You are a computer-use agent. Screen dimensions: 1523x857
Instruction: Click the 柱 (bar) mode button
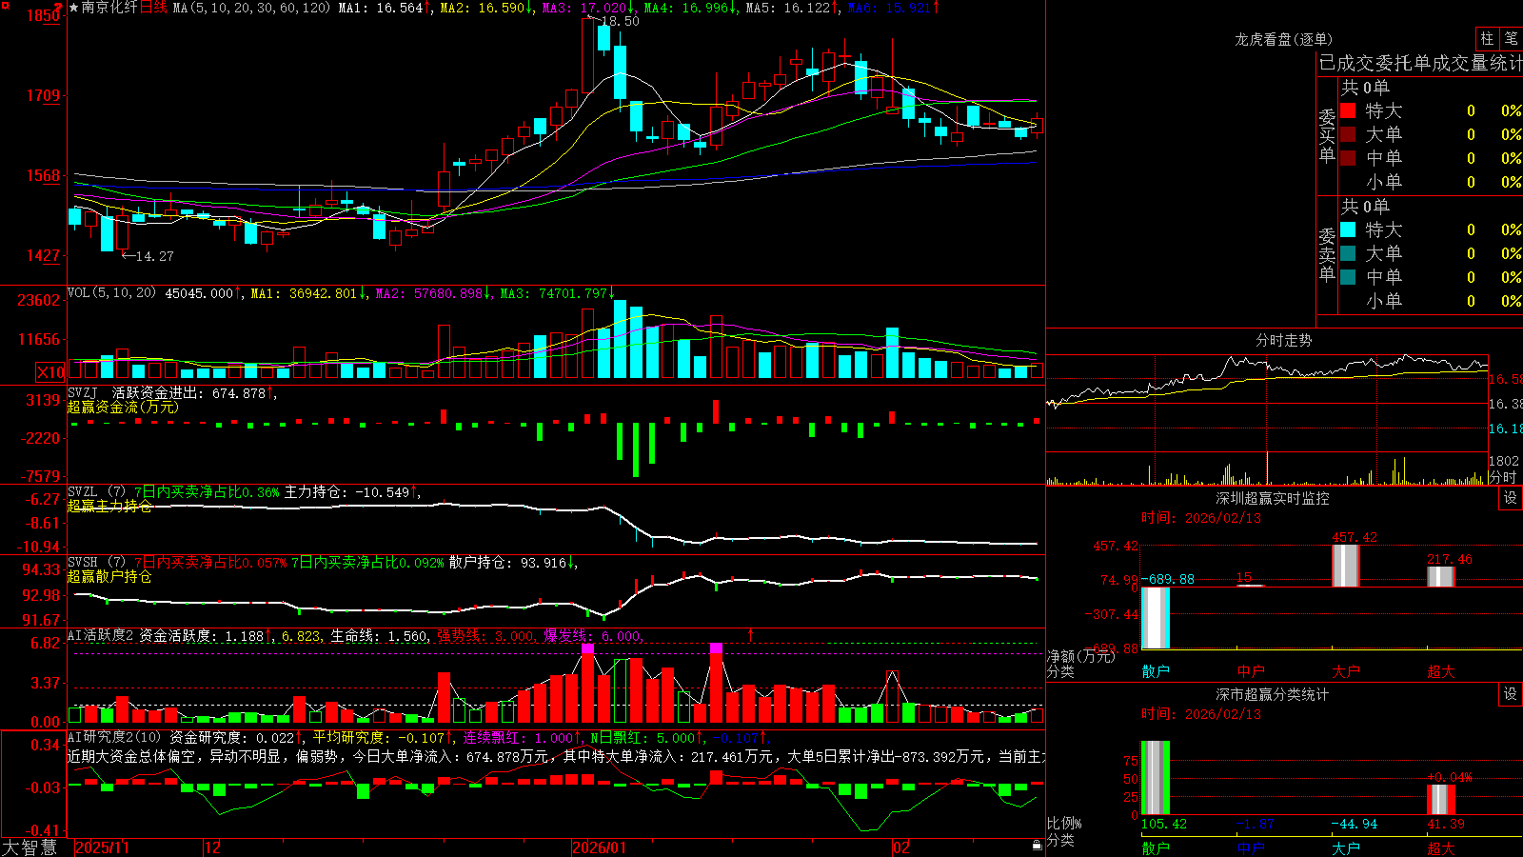[1487, 39]
